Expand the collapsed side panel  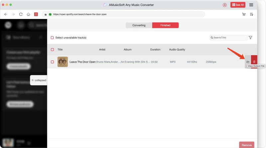pyautogui.click(x=39, y=80)
